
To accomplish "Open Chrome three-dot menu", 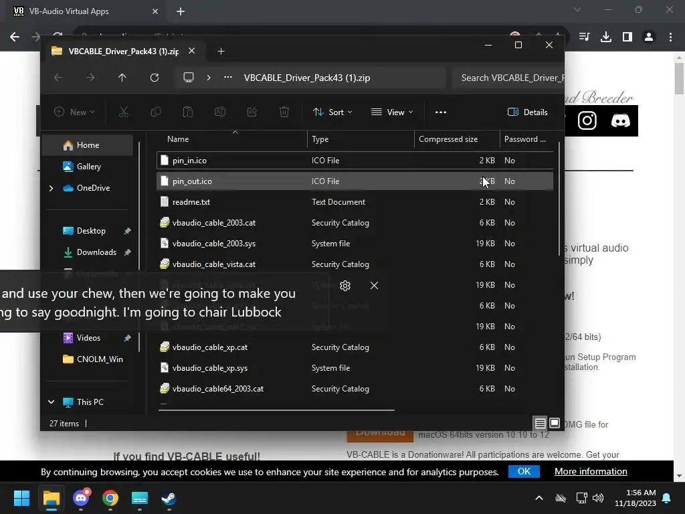I will pyautogui.click(x=670, y=37).
